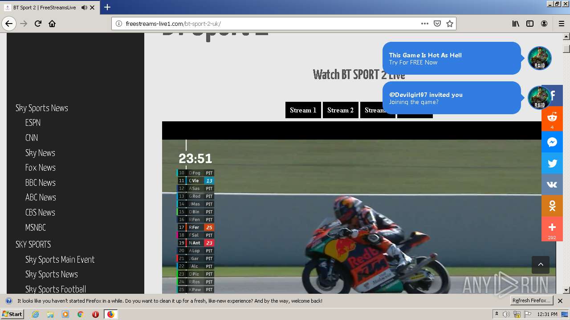The width and height of the screenshot is (570, 320).
Task: Dismiss the Firefox refresh notification bar
Action: click(560, 301)
